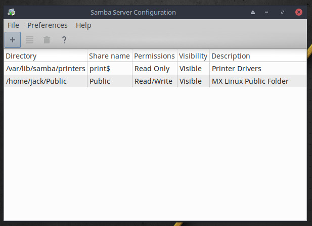Open the Help menu

pyautogui.click(x=83, y=25)
